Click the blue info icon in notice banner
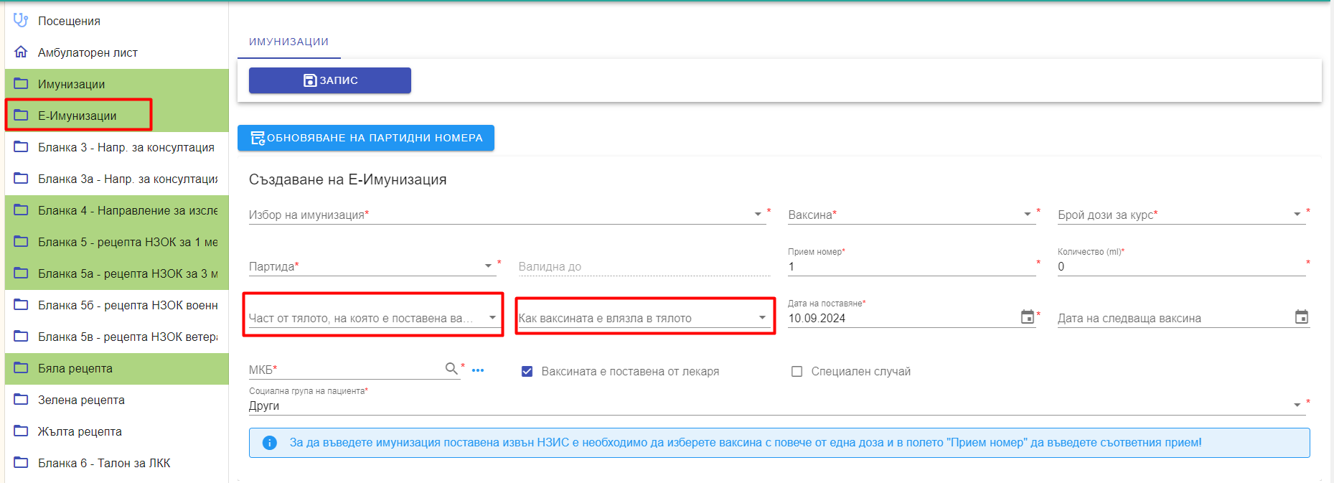 270,443
